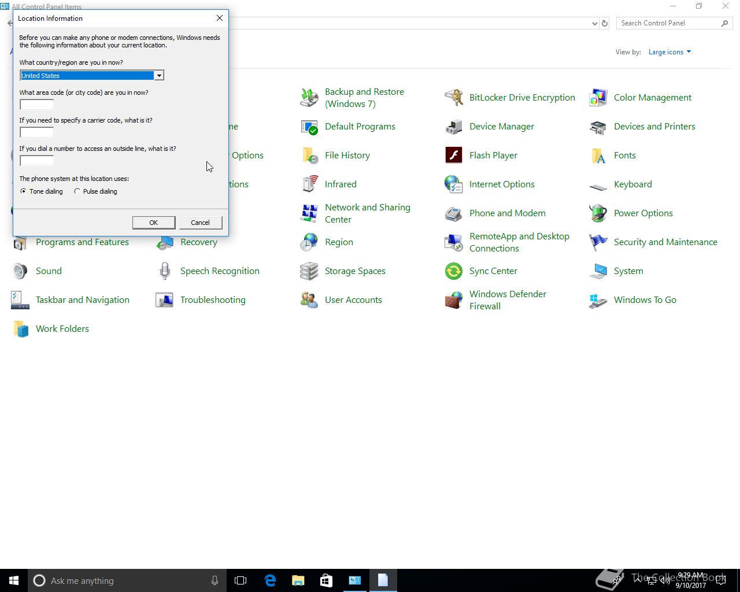Click the Recovery link
The width and height of the screenshot is (740, 592).
(x=199, y=242)
